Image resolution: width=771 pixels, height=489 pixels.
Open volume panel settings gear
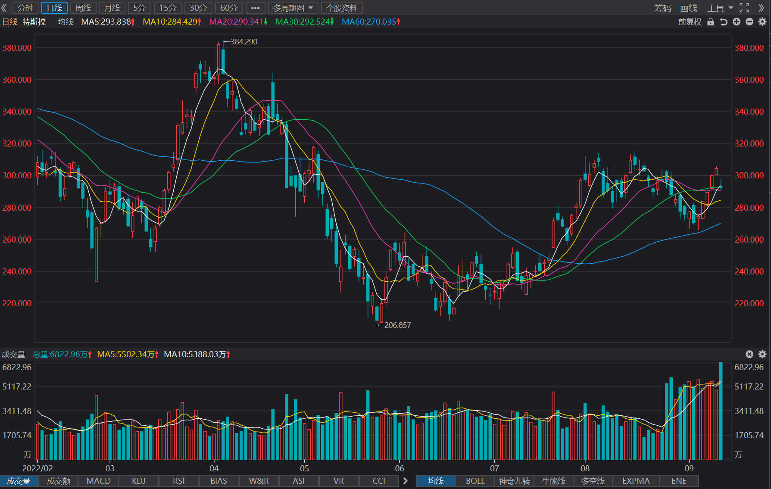click(x=762, y=354)
